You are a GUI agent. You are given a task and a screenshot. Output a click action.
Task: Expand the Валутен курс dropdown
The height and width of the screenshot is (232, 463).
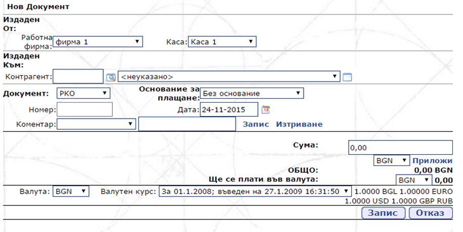[x=255, y=191]
